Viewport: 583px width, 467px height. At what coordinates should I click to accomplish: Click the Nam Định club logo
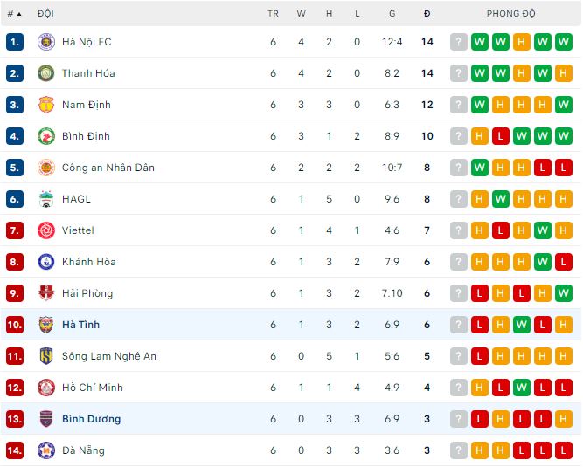click(46, 105)
